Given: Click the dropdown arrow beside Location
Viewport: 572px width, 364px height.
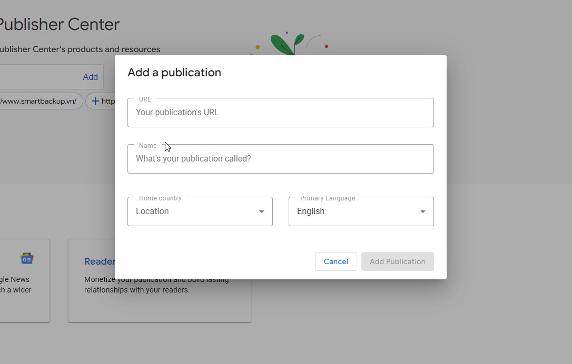Looking at the screenshot, I should click(x=261, y=211).
